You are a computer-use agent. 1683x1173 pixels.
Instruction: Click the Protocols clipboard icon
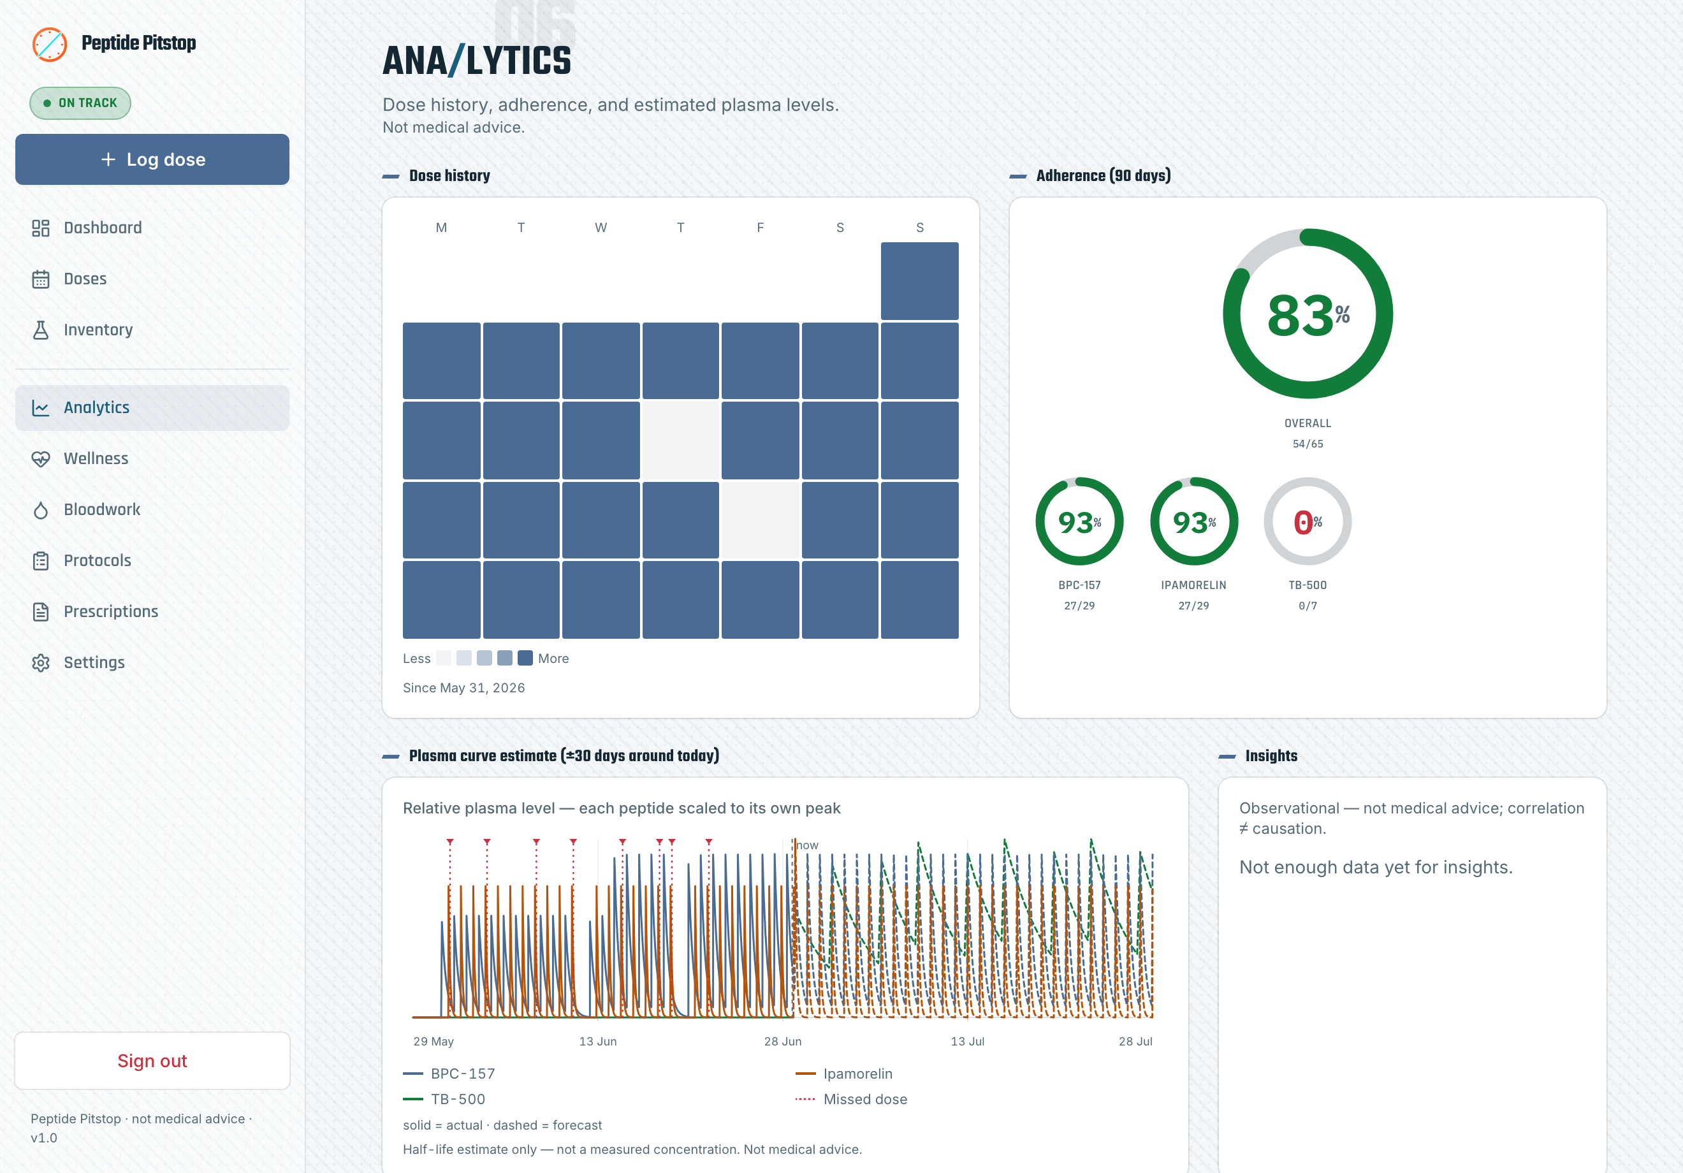coord(40,561)
